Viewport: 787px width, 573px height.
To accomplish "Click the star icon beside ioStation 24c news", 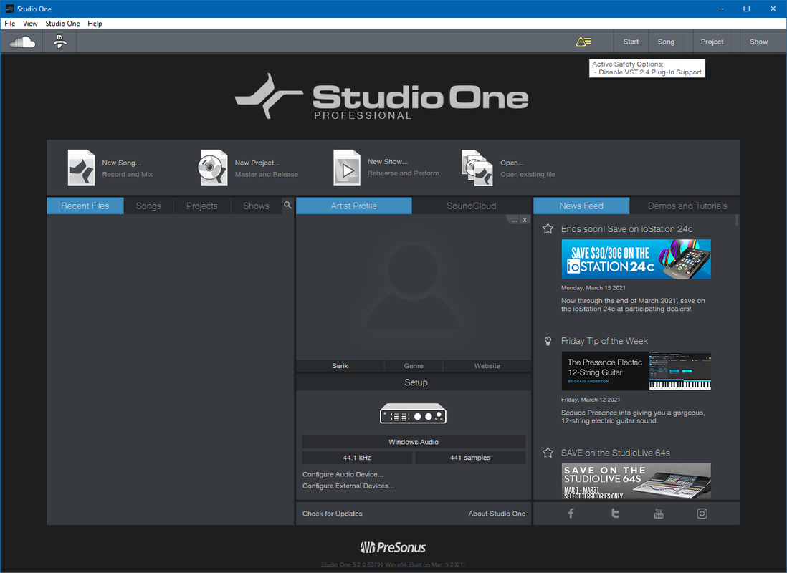I will [548, 228].
